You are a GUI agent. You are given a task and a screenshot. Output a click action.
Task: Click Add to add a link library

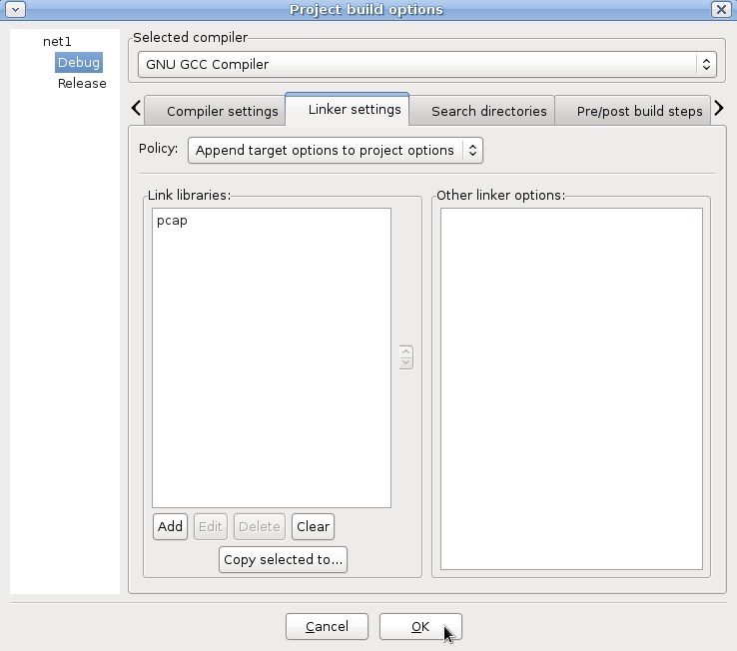click(171, 526)
